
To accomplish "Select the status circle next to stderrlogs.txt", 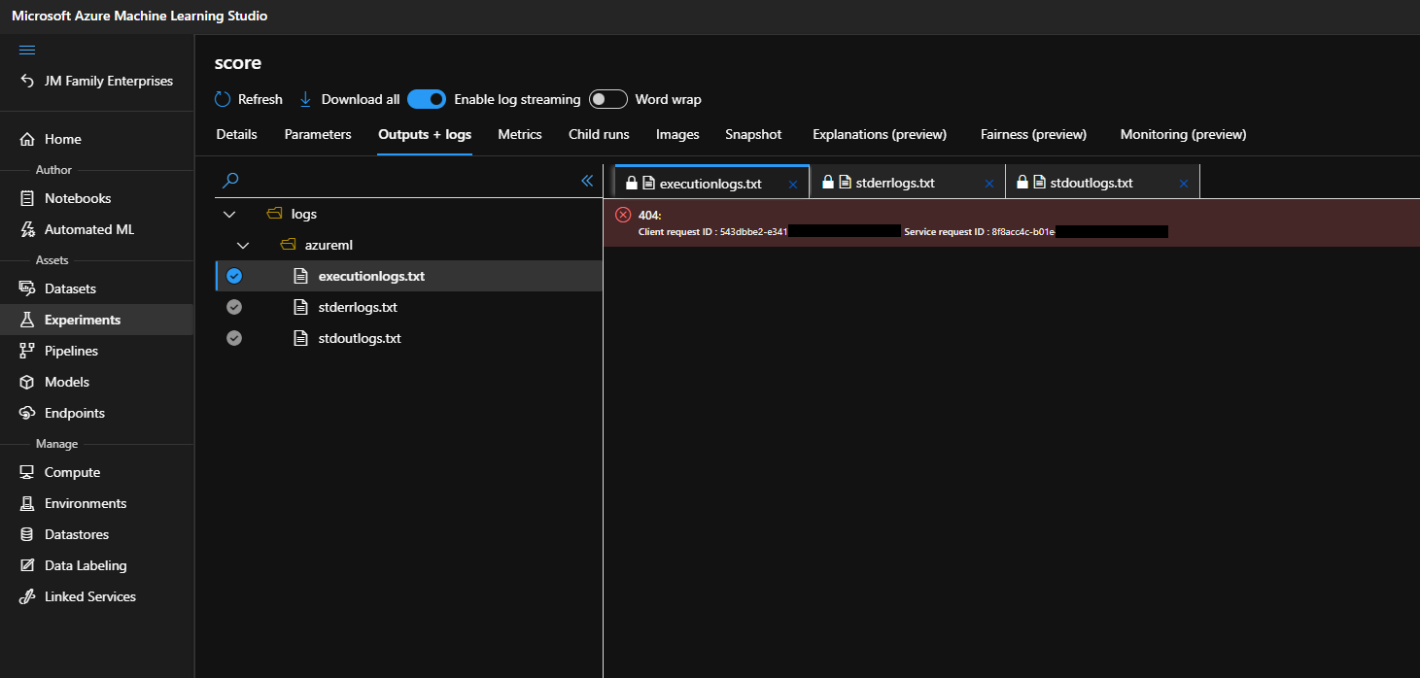I will (233, 306).
